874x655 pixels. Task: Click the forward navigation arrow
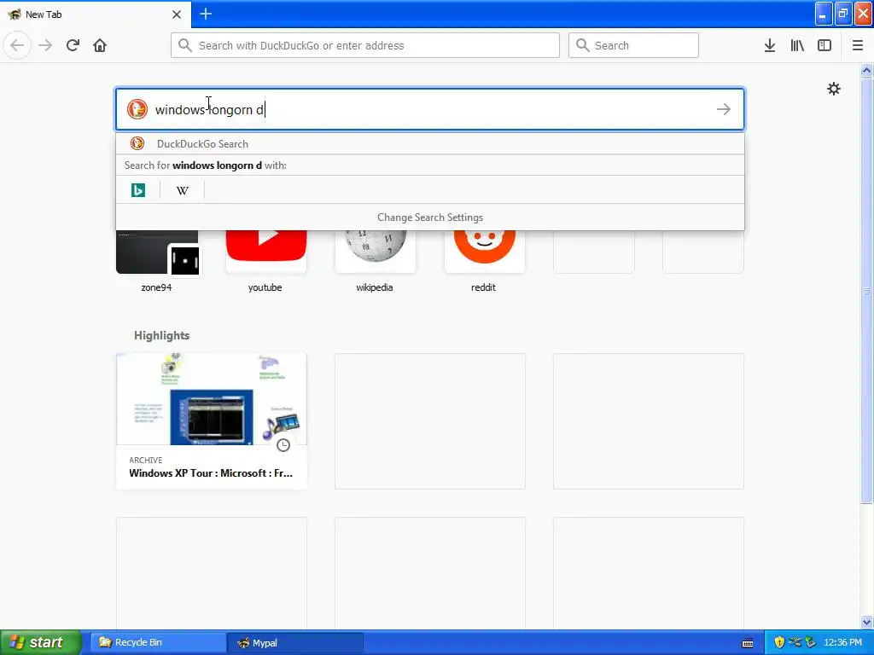click(45, 45)
